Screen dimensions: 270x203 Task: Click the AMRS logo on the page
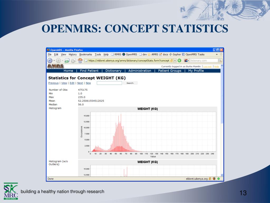(55, 66)
